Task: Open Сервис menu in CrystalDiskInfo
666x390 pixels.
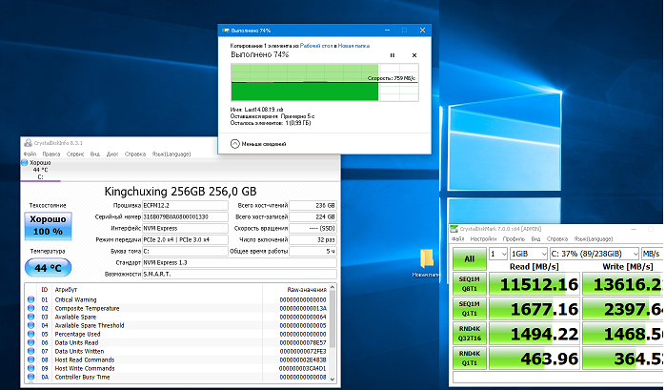Action: click(x=75, y=154)
